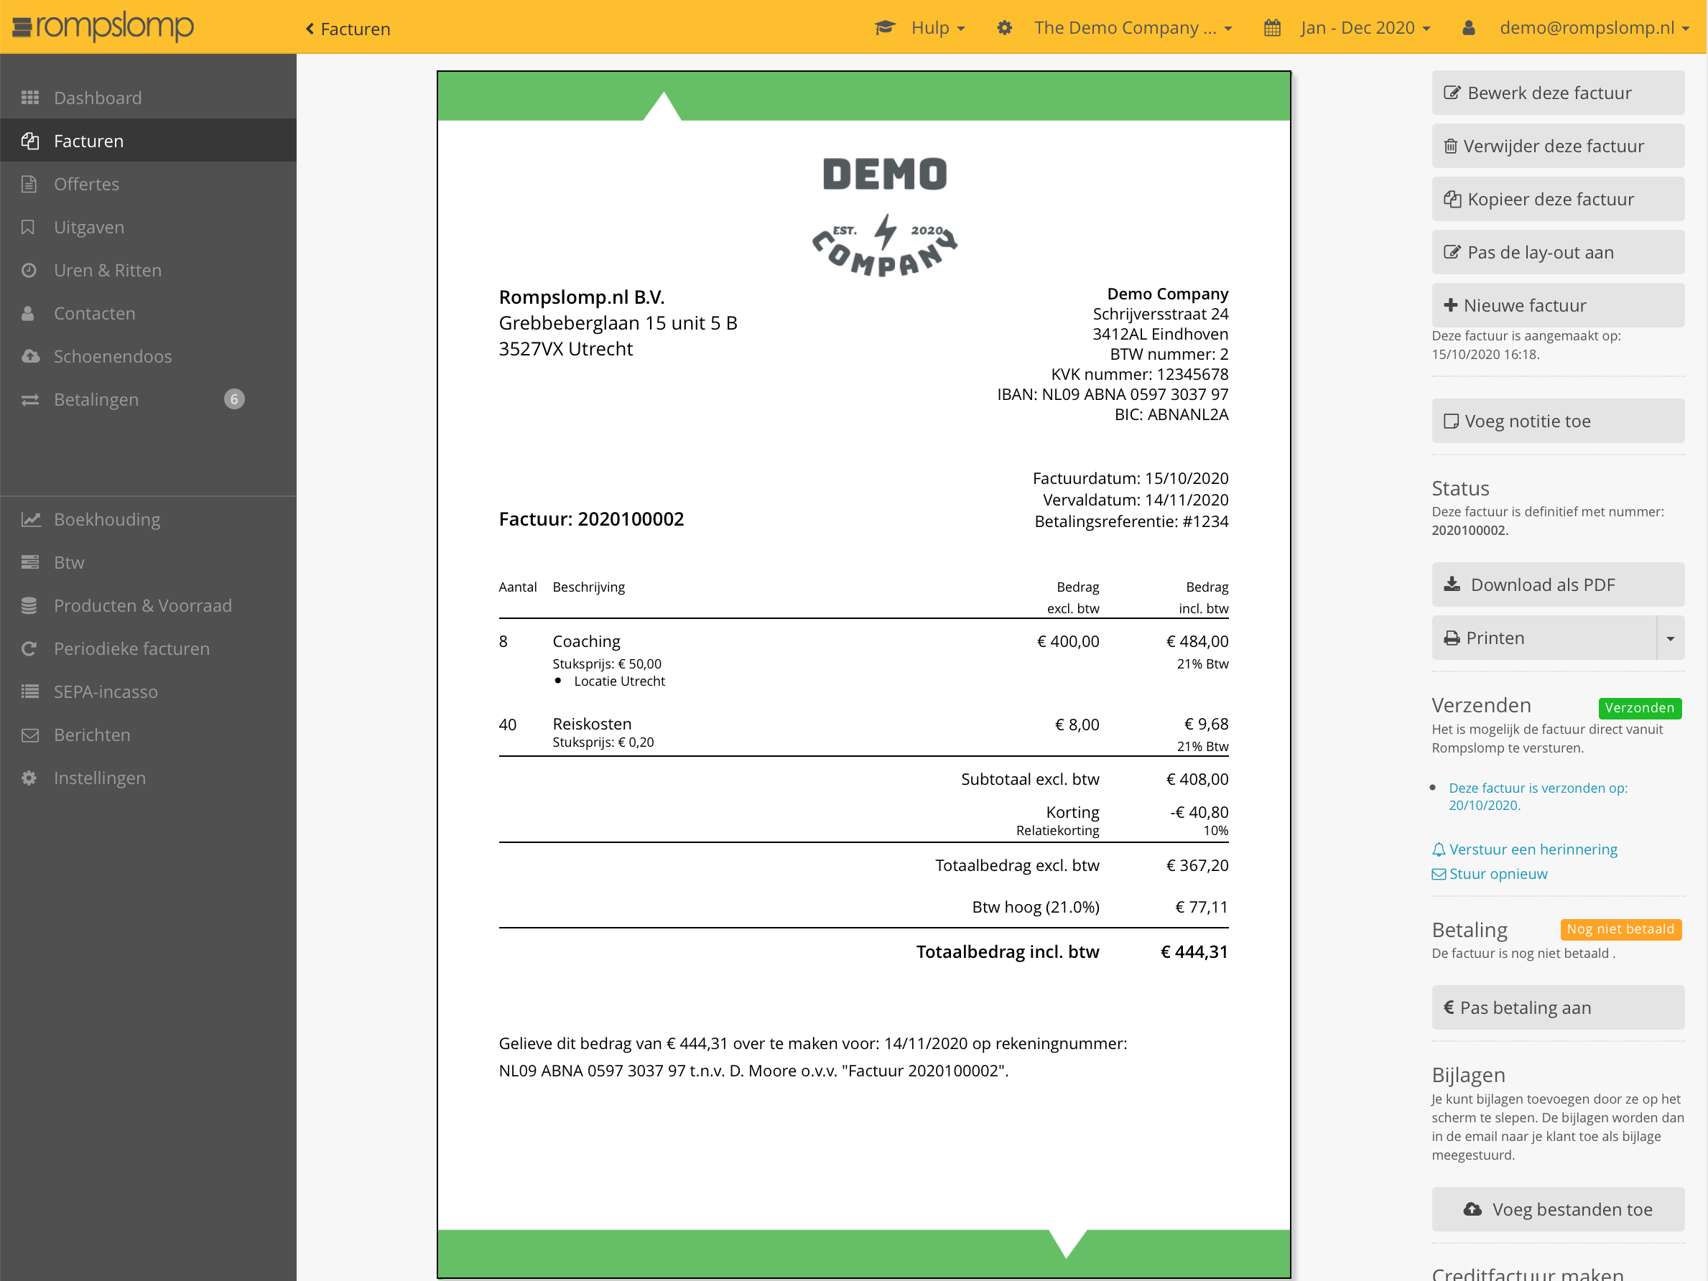Click the Uren & Ritten clock icon

click(29, 270)
